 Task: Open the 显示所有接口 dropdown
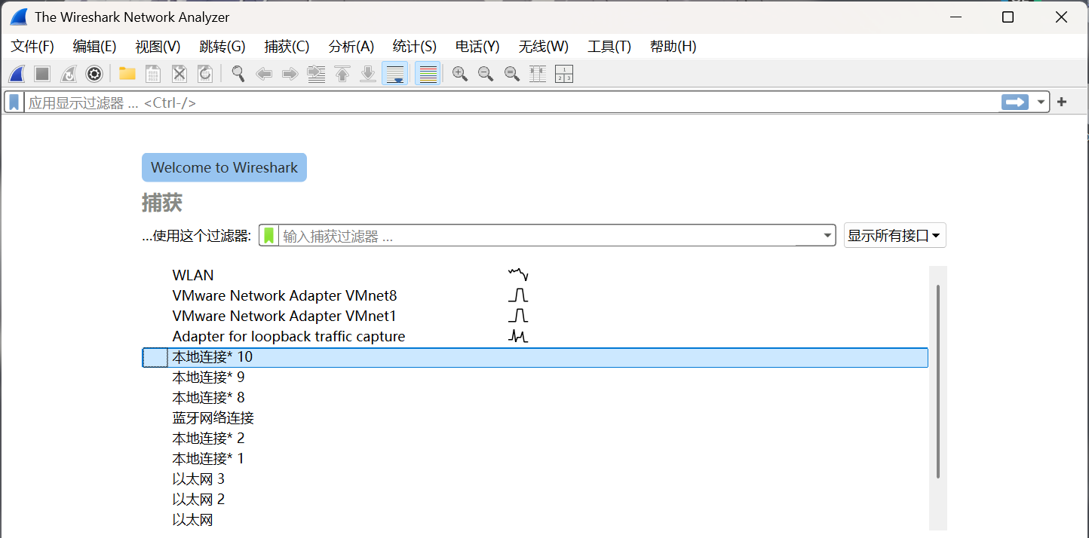pos(894,236)
